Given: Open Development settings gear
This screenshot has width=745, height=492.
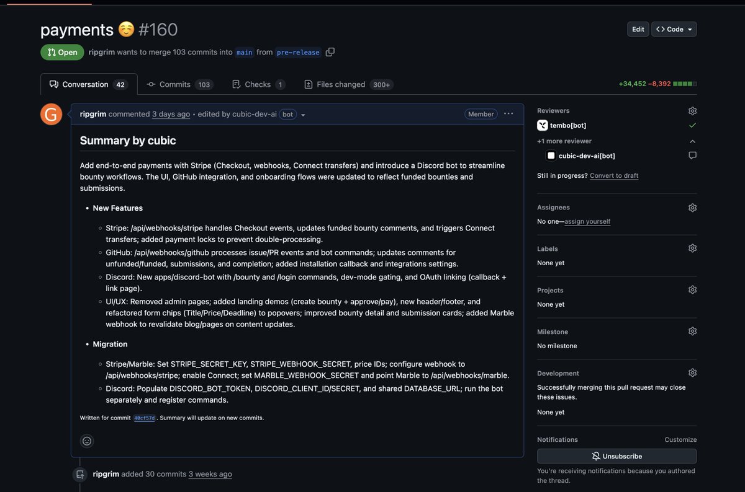Looking at the screenshot, I should point(692,373).
